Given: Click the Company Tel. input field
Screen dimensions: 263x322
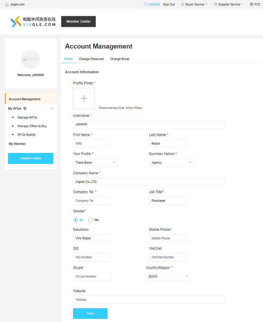Looking at the screenshot, I should point(92,201).
